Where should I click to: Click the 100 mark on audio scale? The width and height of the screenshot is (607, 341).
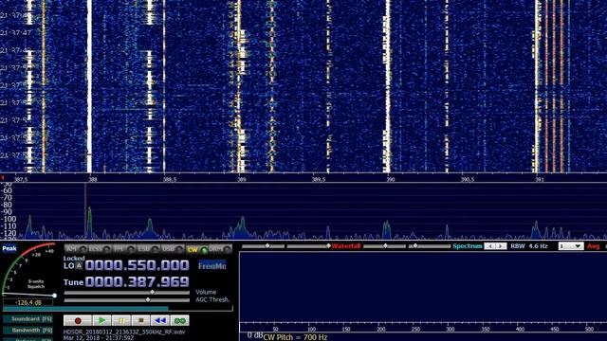pos(312,329)
